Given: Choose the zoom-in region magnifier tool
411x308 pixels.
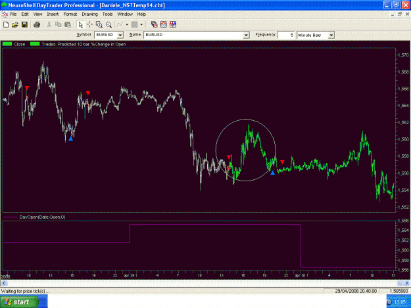Looking at the screenshot, I should (99, 24).
